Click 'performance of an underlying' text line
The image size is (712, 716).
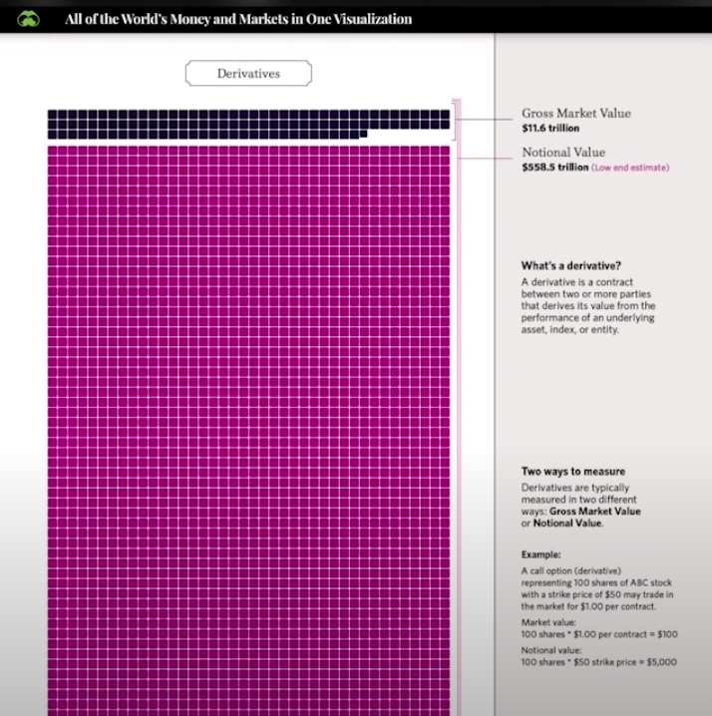(x=587, y=318)
